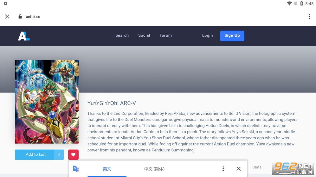
Task: Click the Add to List button
Action: 34,155
